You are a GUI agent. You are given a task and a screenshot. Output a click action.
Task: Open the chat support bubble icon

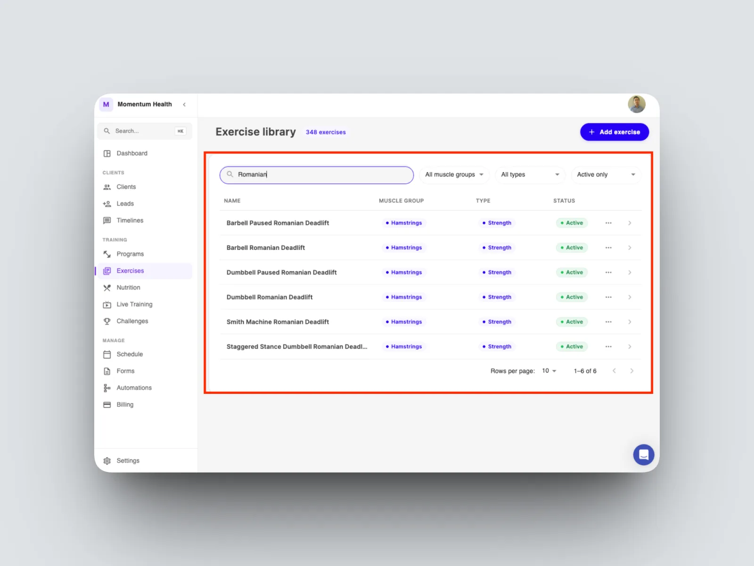pyautogui.click(x=643, y=455)
